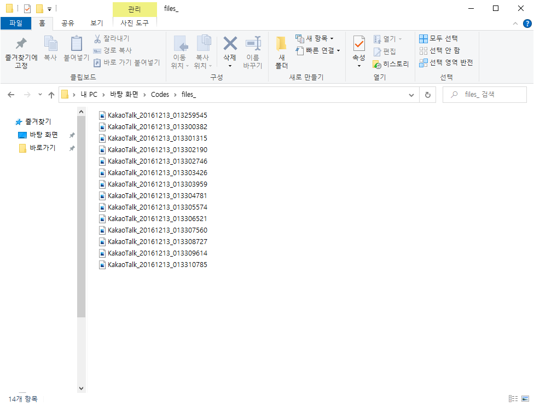
Task: Collapse the ribbon with chevron
Action: click(515, 24)
